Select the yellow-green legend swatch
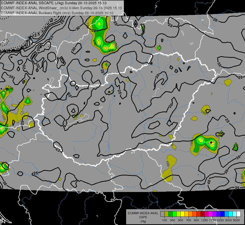 click(x=178, y=214)
